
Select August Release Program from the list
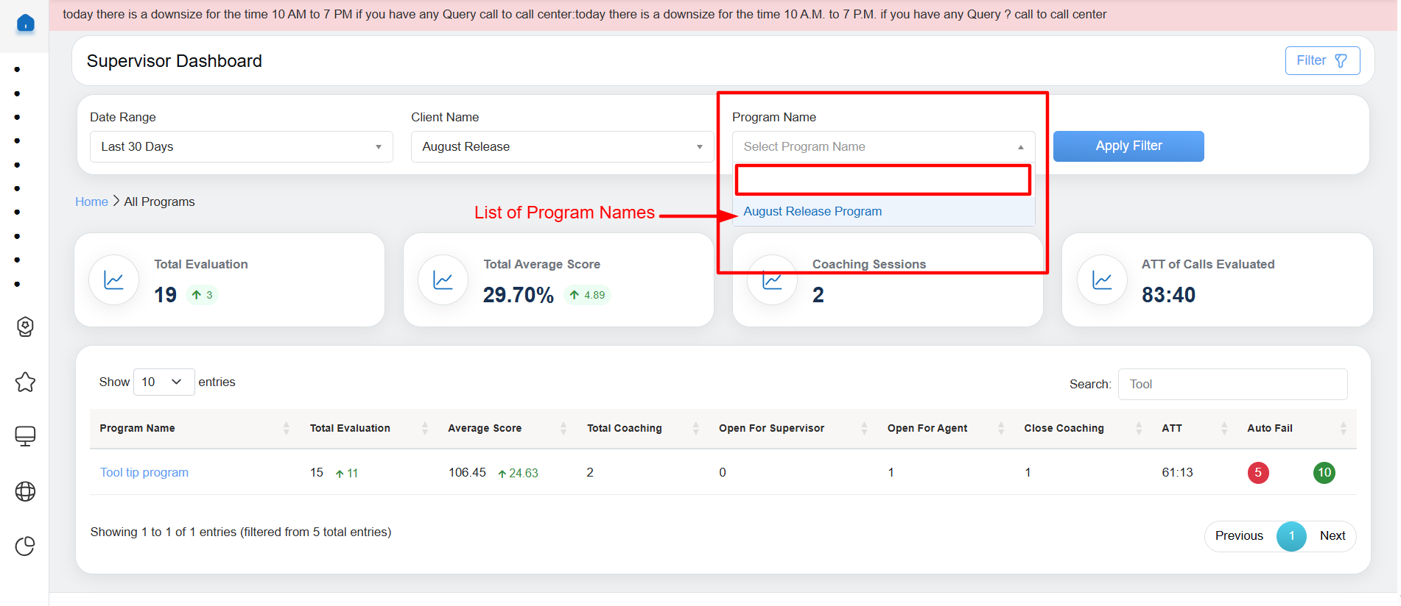click(x=812, y=211)
